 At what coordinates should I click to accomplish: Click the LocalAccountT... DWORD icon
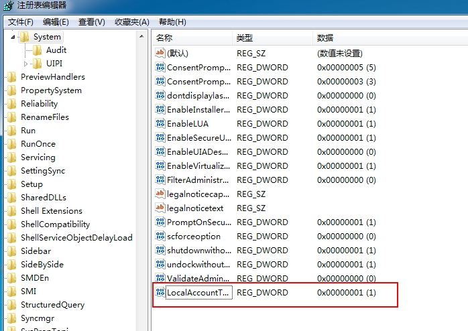(160, 293)
